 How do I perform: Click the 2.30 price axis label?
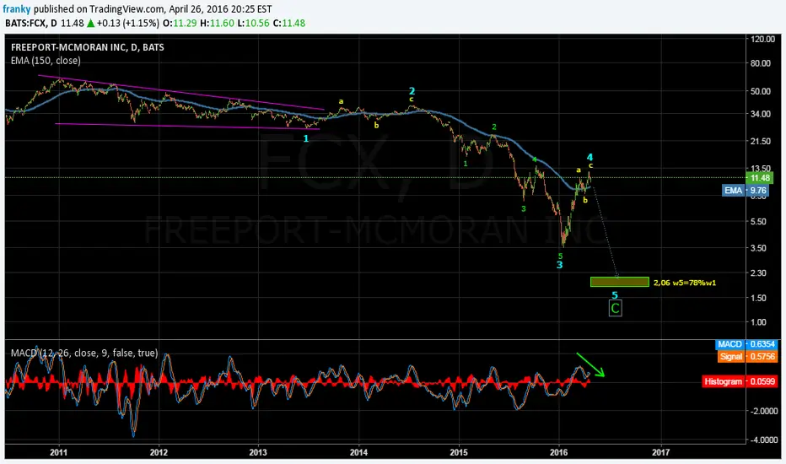[758, 272]
